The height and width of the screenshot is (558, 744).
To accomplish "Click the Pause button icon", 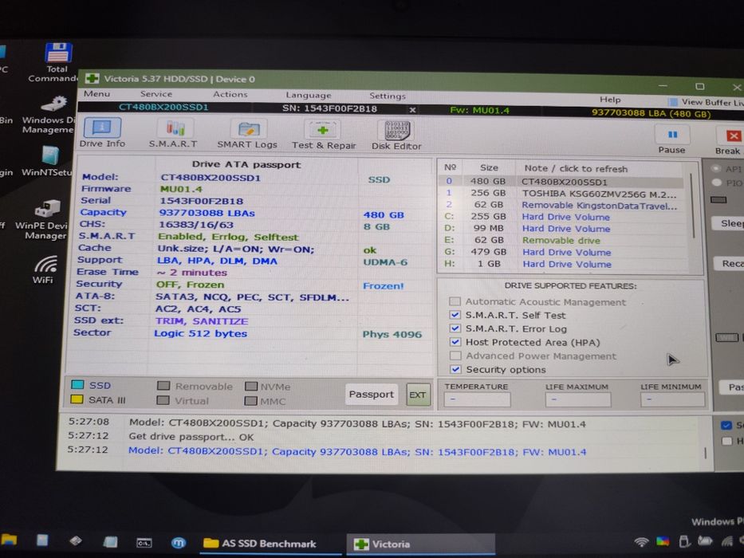I will coord(672,135).
